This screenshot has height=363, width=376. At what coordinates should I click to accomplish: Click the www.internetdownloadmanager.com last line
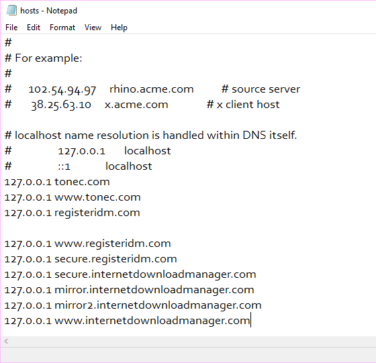128,321
